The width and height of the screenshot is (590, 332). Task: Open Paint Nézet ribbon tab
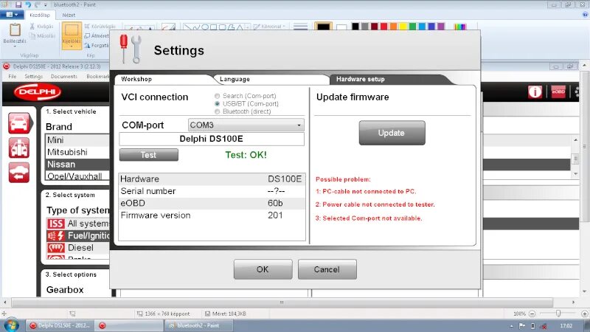(69, 15)
